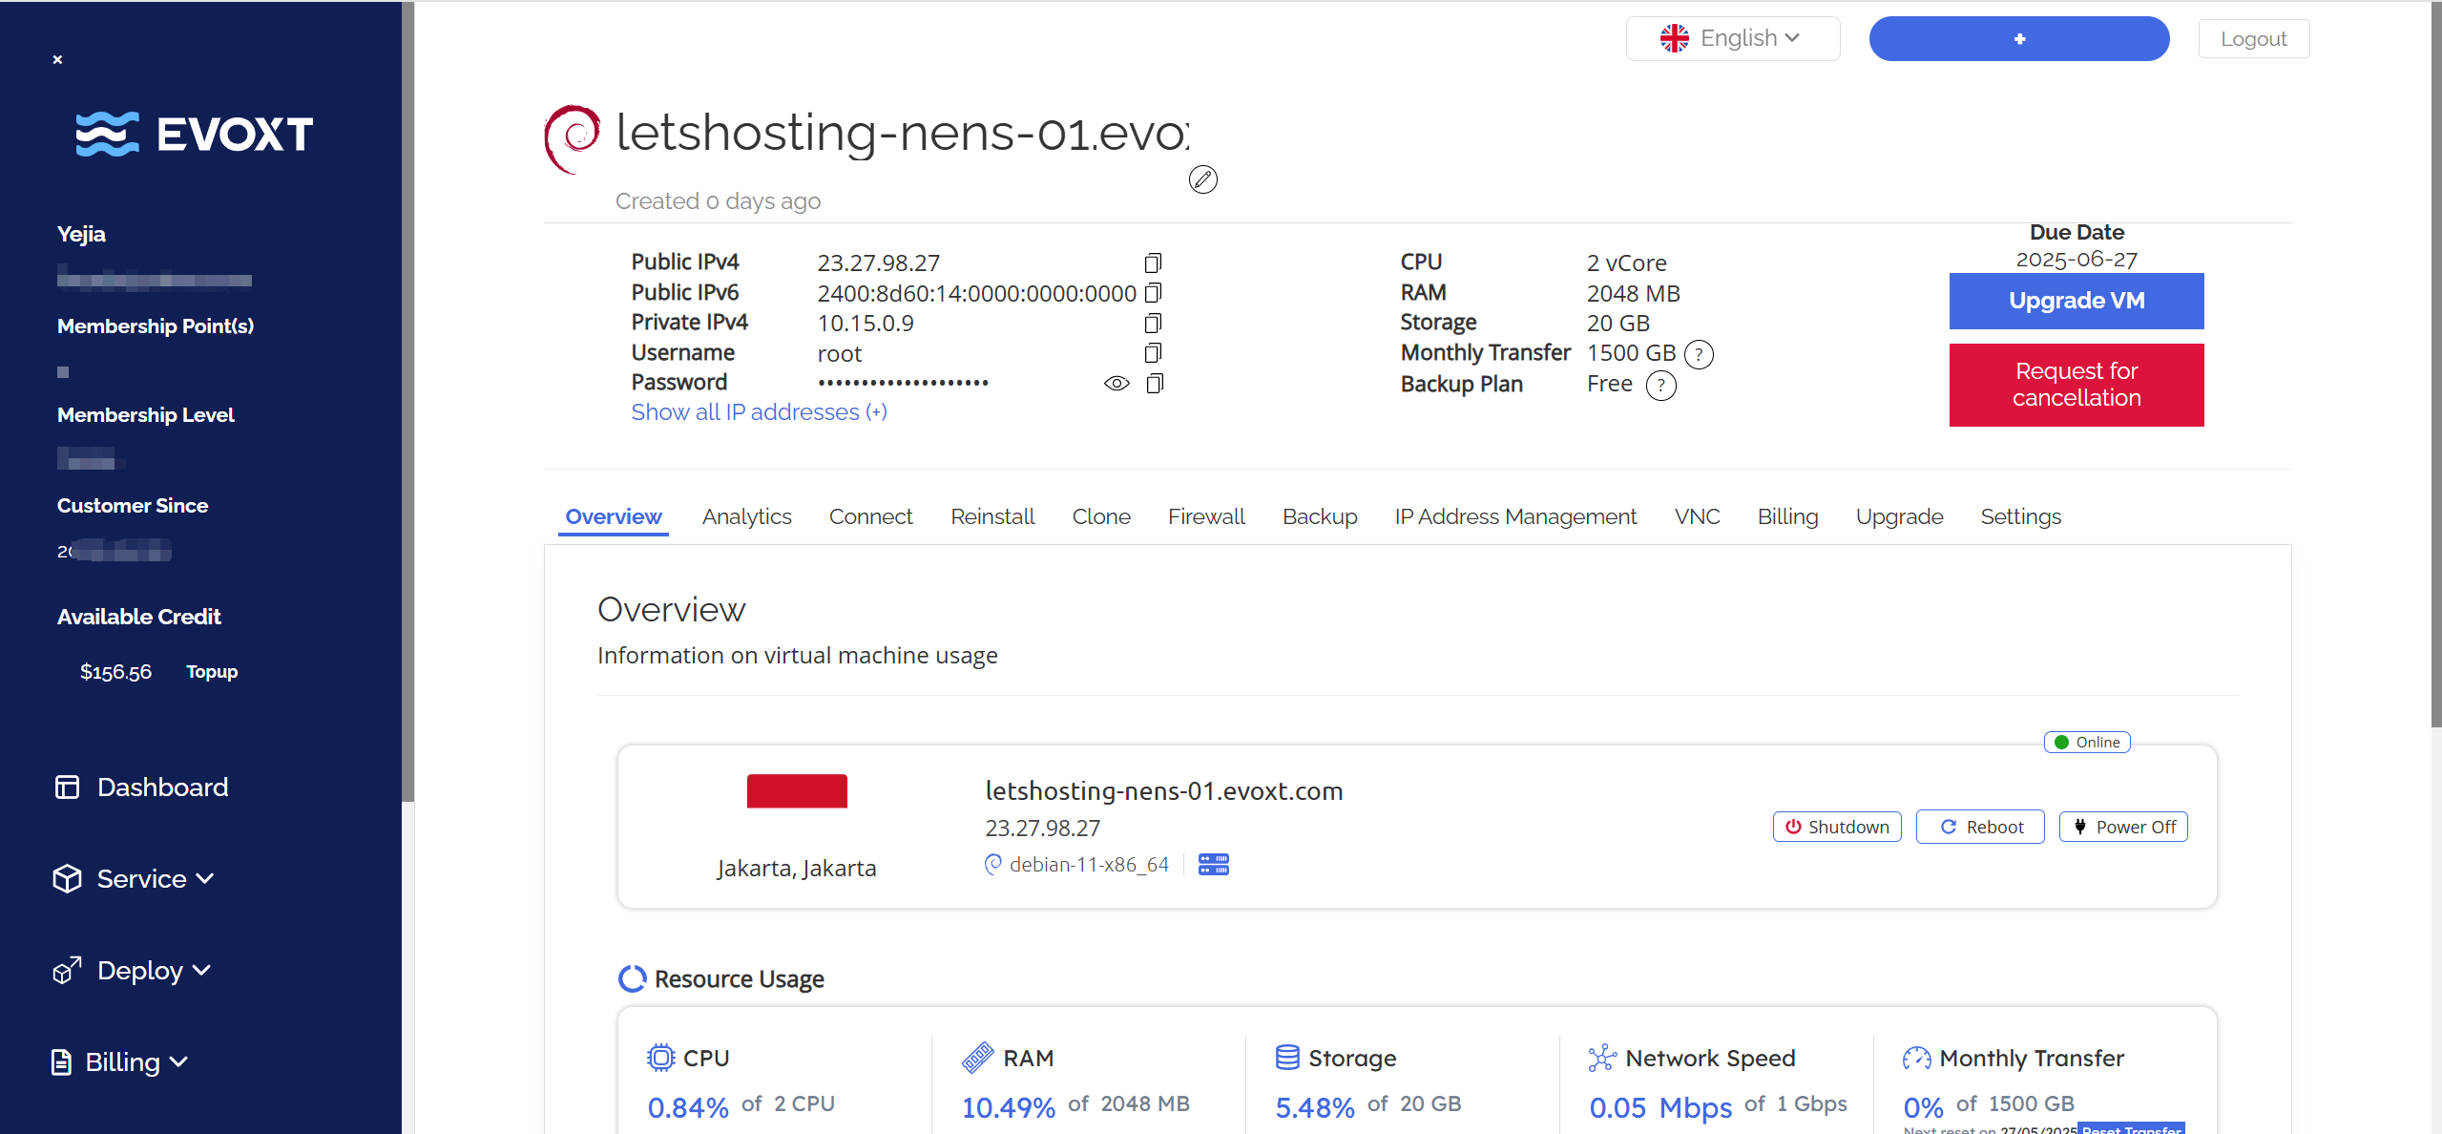Click the Storage database icon

pos(1287,1058)
